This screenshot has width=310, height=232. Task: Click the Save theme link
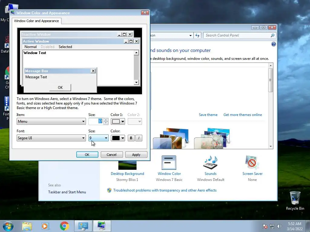click(208, 114)
